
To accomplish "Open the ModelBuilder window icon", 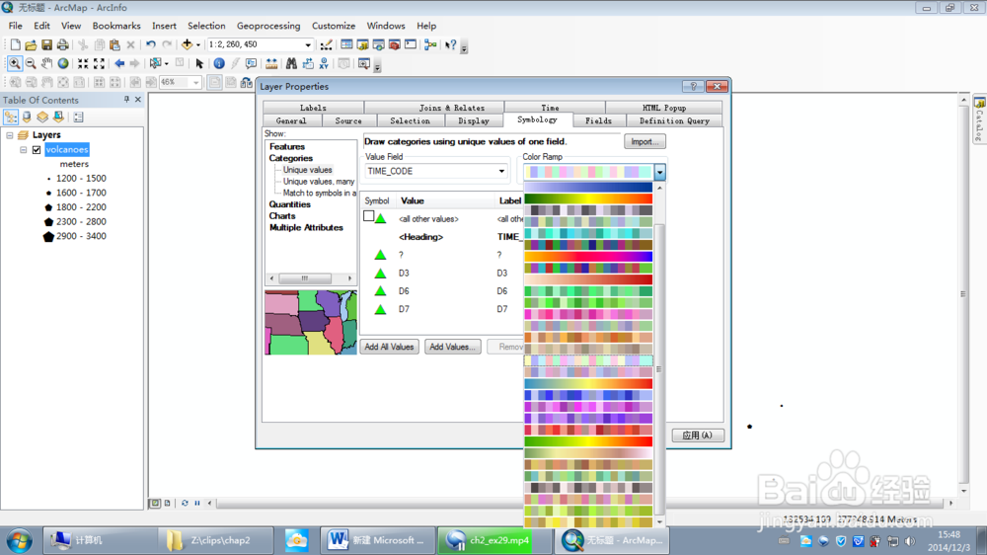I will [430, 44].
